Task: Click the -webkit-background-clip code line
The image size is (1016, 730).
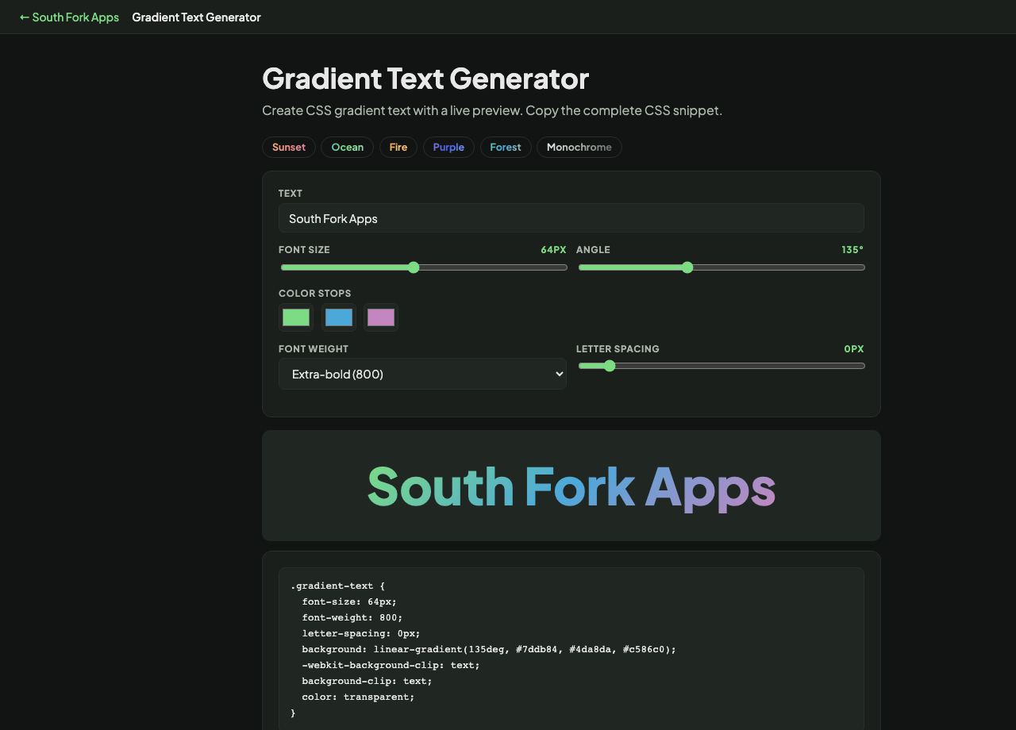Action: point(391,665)
